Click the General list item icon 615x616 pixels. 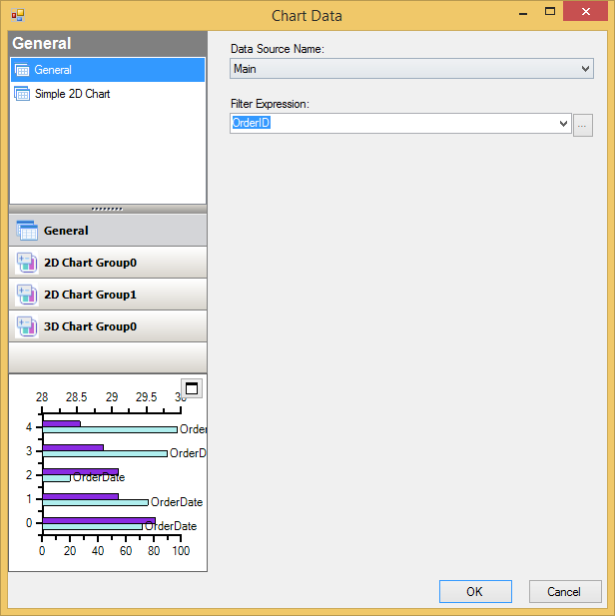click(23, 70)
